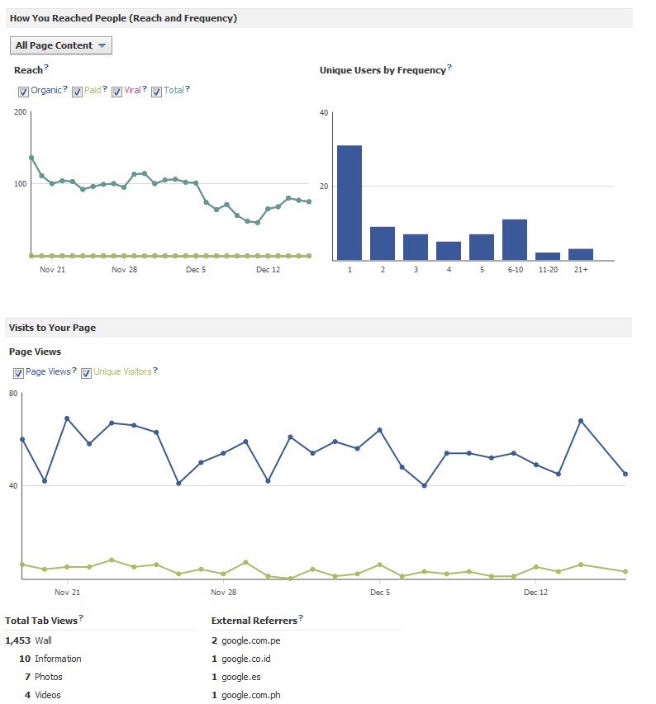Image resolution: width=656 pixels, height=704 pixels.
Task: Click the External Referrers help icon
Action: [301, 617]
